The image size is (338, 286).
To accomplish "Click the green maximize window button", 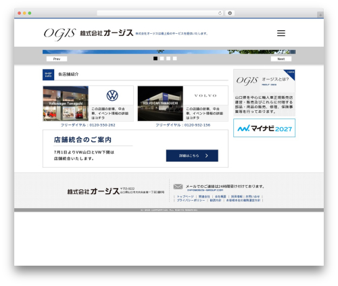I will coord(30,13).
